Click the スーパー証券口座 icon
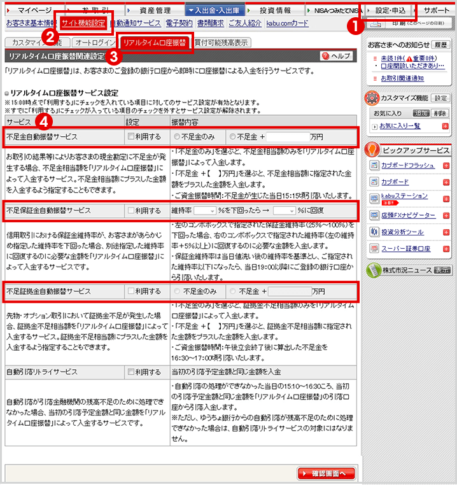The image size is (457, 485). click(x=374, y=248)
